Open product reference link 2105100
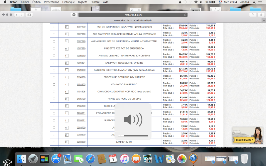 (81, 99)
